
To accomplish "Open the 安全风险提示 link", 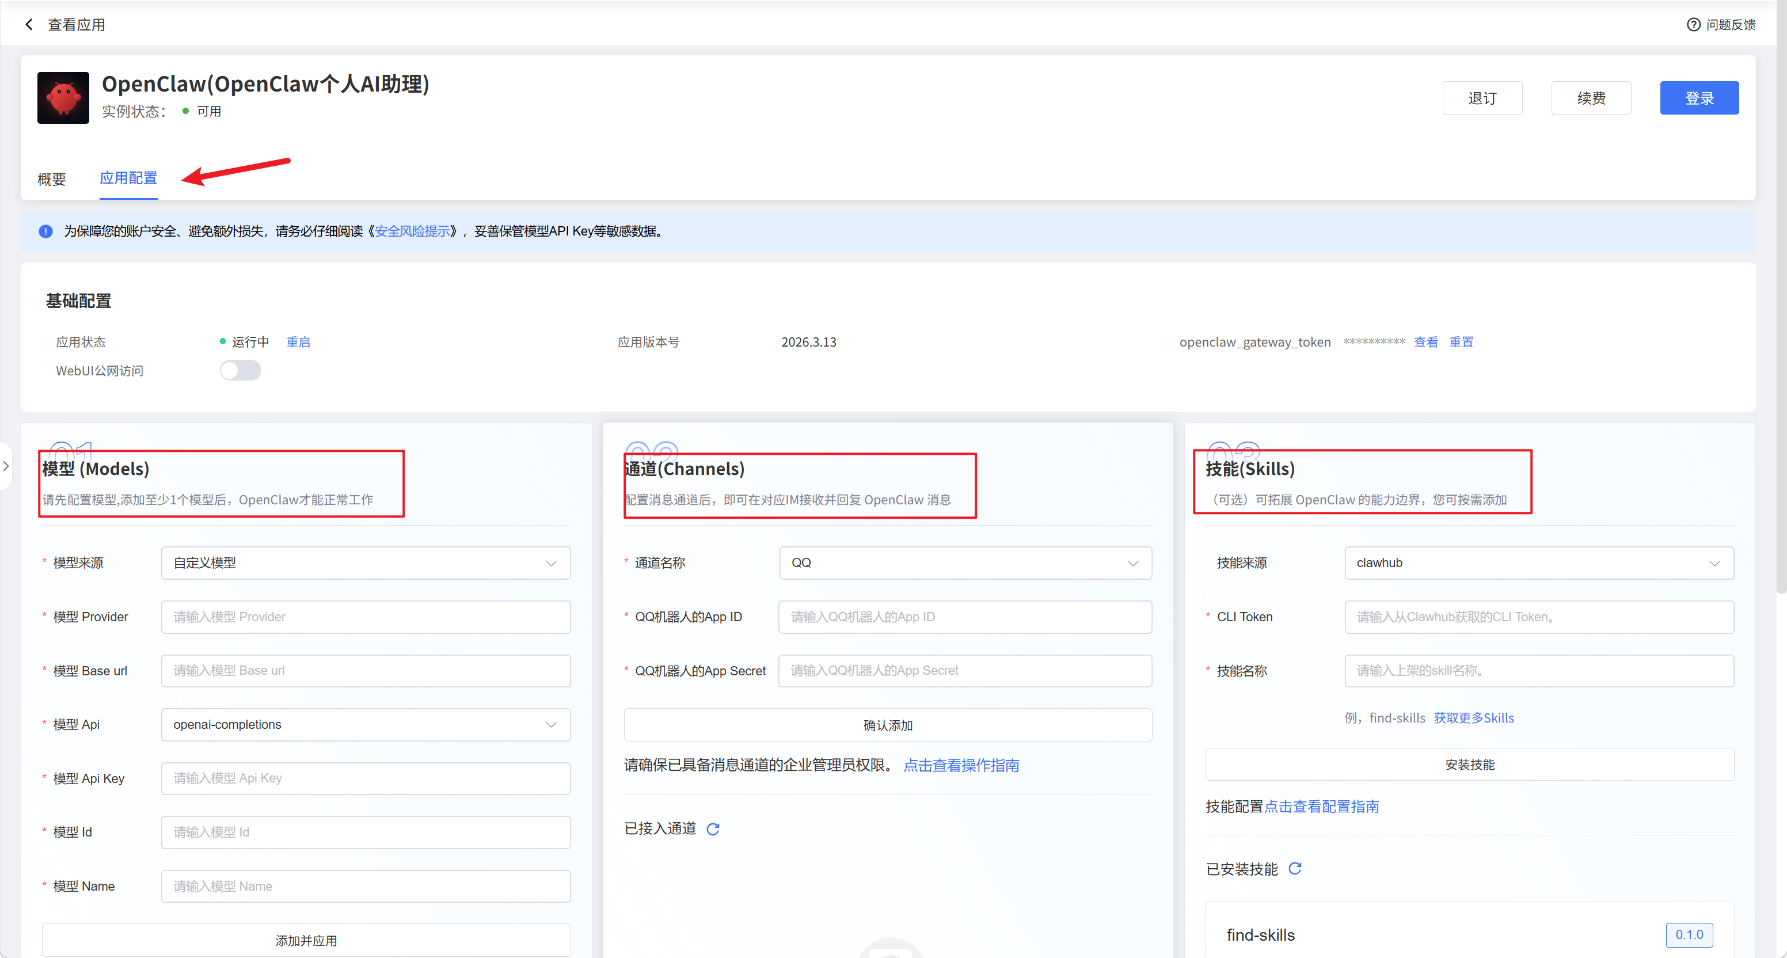I will click(x=412, y=231).
